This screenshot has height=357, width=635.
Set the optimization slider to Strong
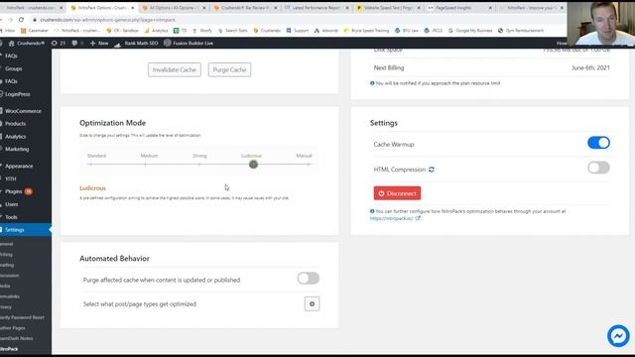[199, 165]
